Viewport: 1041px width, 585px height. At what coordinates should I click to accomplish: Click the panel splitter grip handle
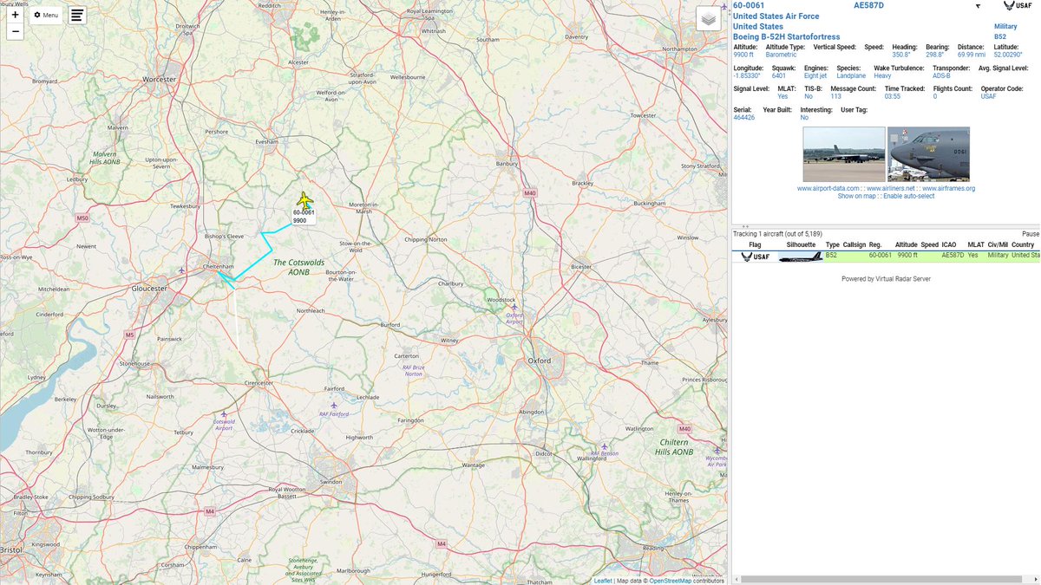click(x=744, y=226)
